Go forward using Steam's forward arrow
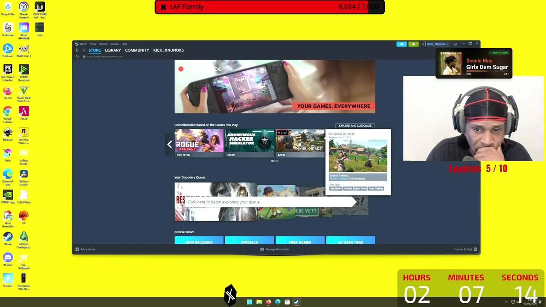546x307 pixels. coord(84,50)
